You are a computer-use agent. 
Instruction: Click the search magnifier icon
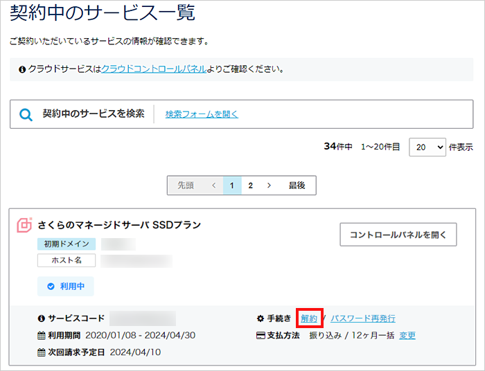point(26,114)
